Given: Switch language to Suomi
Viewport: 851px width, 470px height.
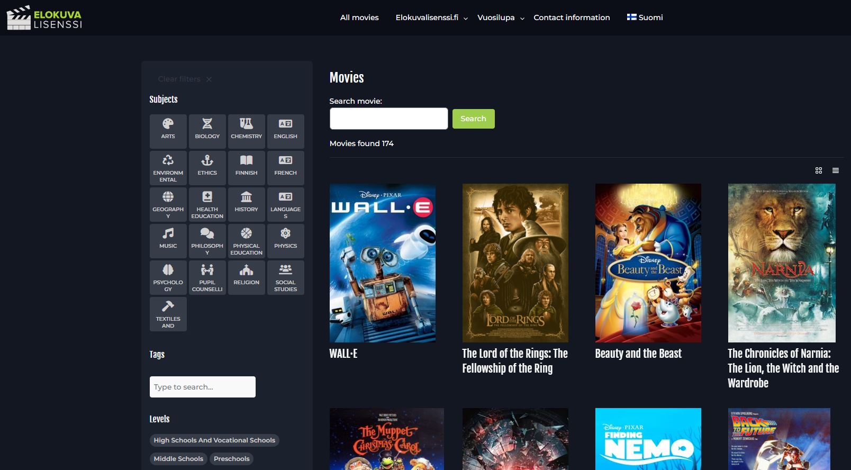Looking at the screenshot, I should pyautogui.click(x=645, y=17).
